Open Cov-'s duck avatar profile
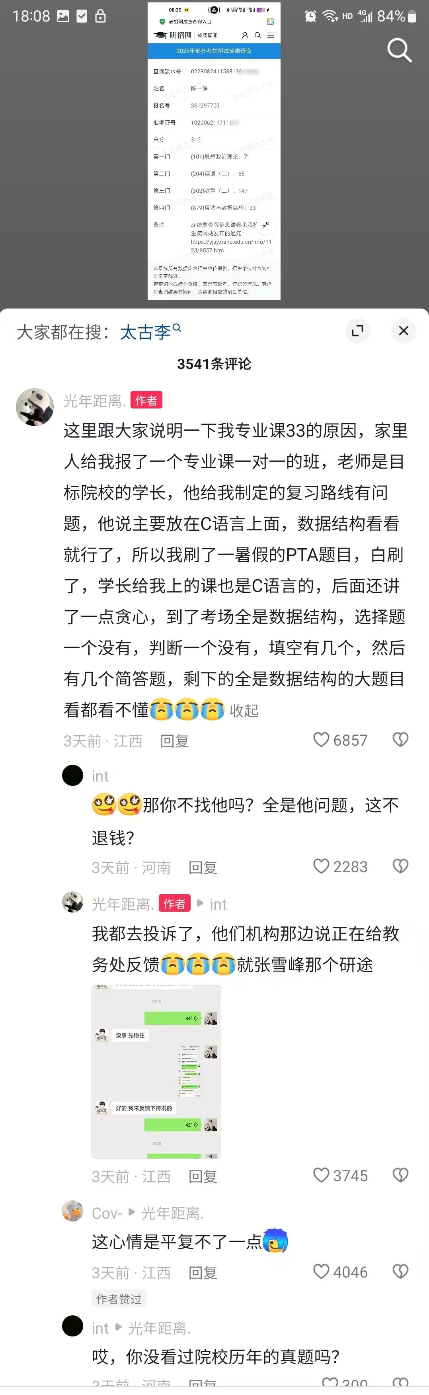The width and height of the screenshot is (429, 1395). tap(72, 1211)
